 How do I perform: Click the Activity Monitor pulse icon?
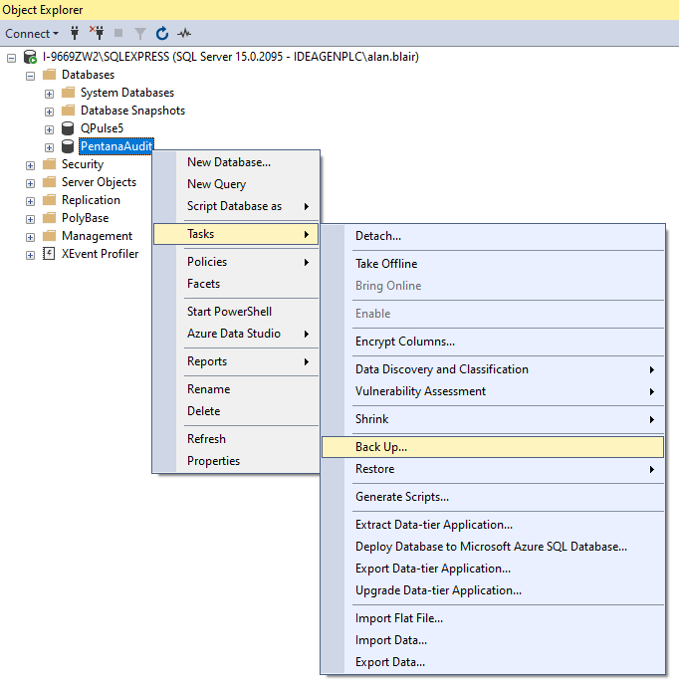(184, 33)
